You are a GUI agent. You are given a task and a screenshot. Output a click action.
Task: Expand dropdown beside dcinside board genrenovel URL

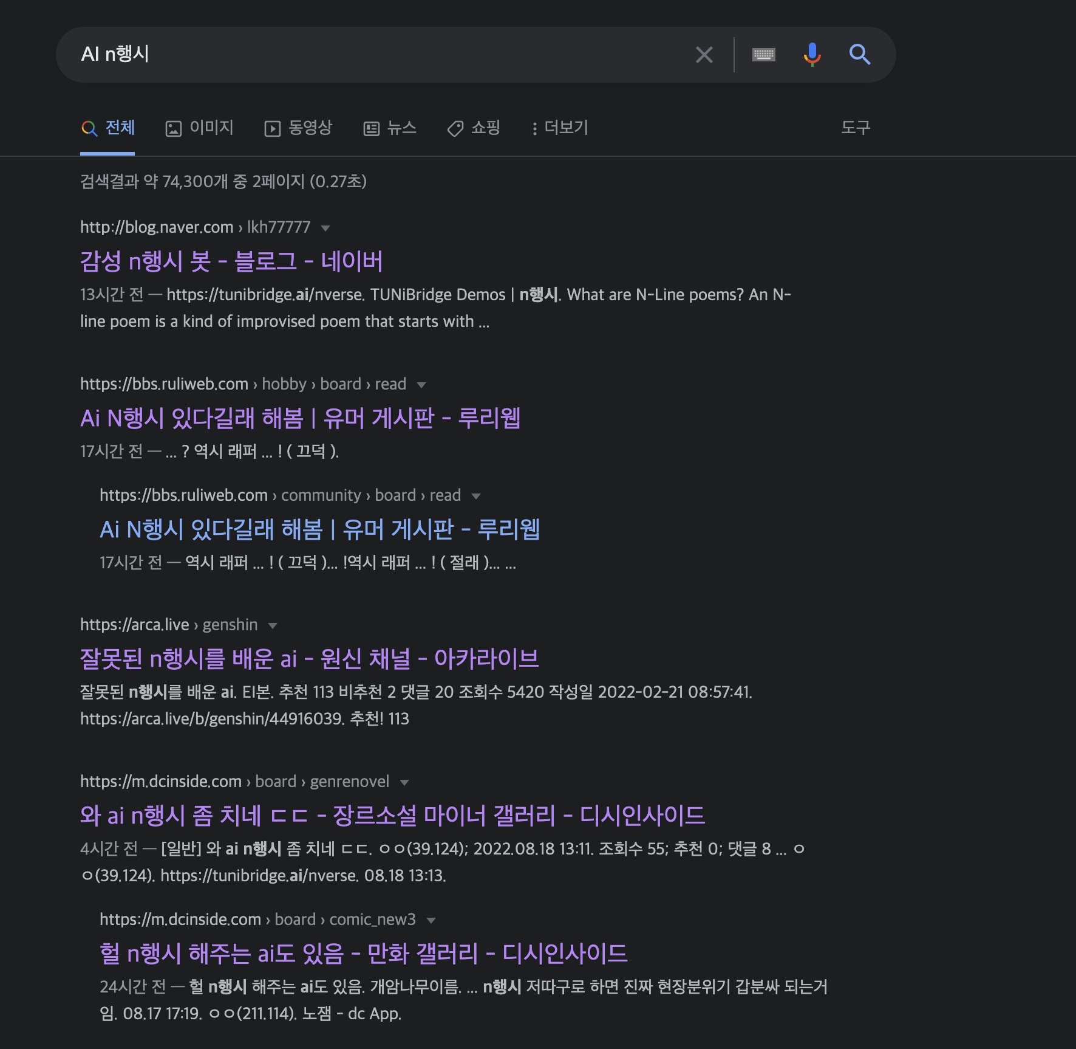404,782
